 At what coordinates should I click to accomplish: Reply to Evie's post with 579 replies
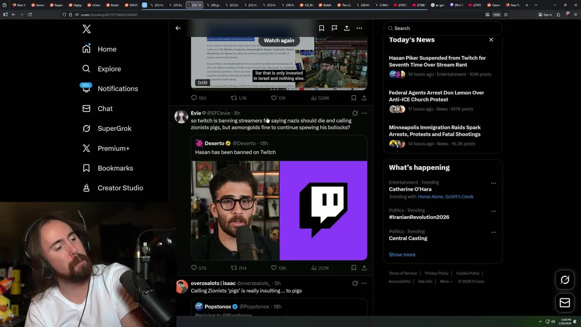[x=198, y=268]
